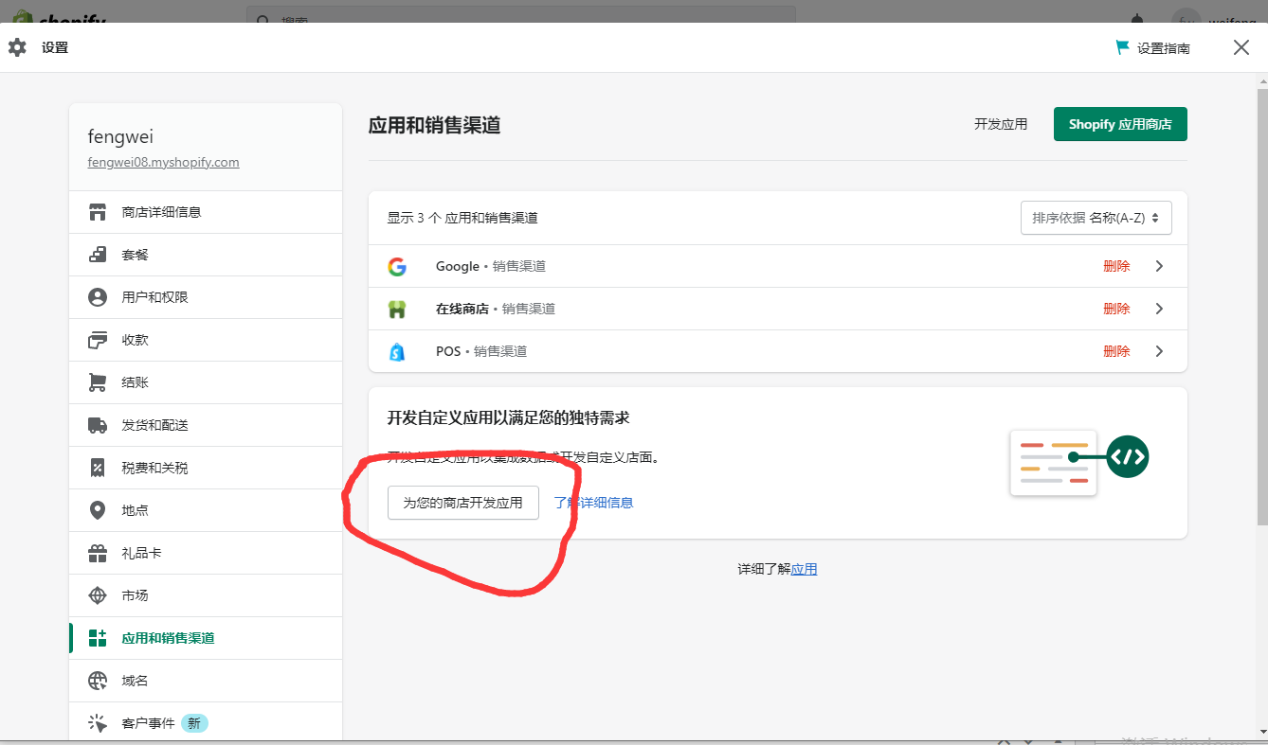Click the 税费和关税 percent icon
Screen dimensions: 1268x745
(x=98, y=468)
